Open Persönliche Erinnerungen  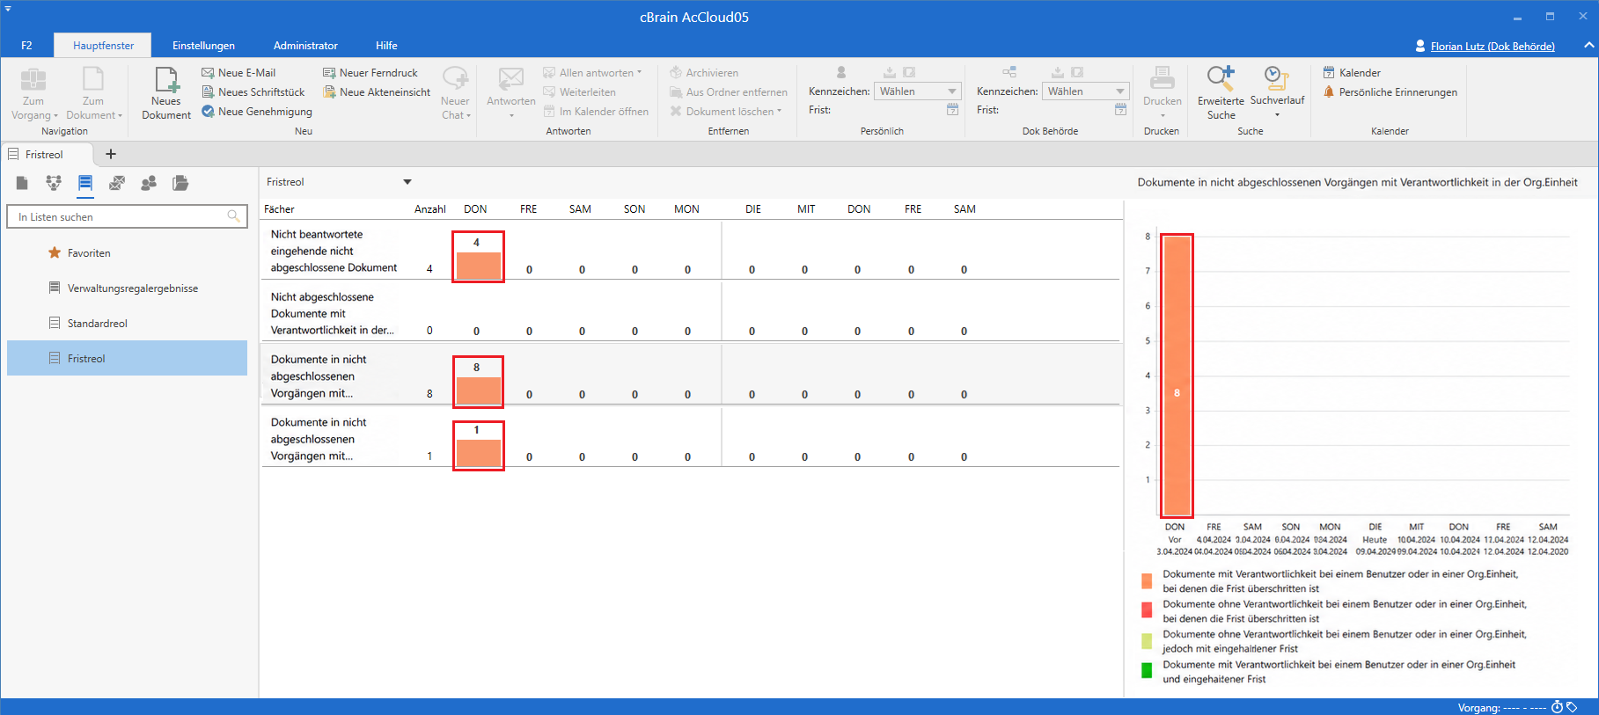[x=1390, y=92]
